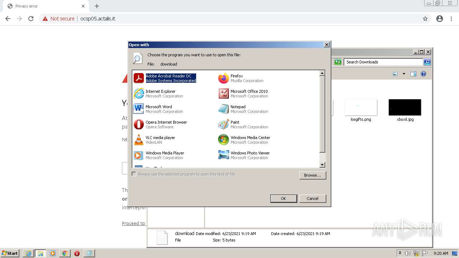Switch to Chrome via taskbar icon
Screen dimensions: 459x258
pos(65,253)
